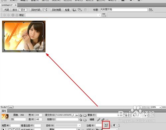166x130 pixels.
Task: Open the file management icon
Action: 151,10
